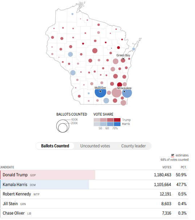
Task: Click Jill Stein candidate name
Action: click(x=10, y=204)
